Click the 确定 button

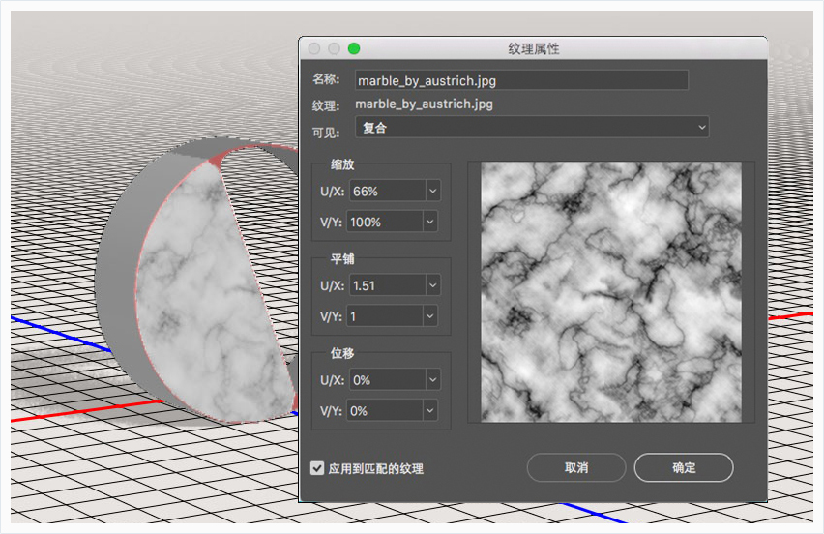(684, 467)
